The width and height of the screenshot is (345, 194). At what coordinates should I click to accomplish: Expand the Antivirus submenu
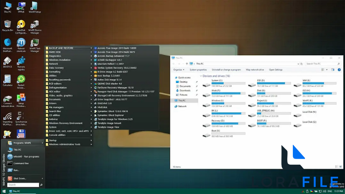point(69,119)
